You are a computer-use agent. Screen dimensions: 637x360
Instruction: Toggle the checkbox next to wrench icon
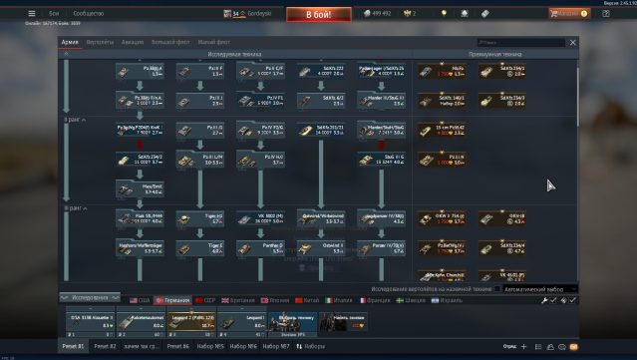pos(553,300)
